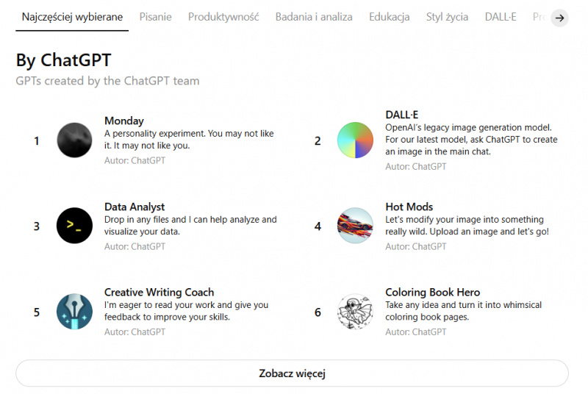The height and width of the screenshot is (394, 588).
Task: Select the Najczęściej wybierane tab
Action: click(x=72, y=17)
